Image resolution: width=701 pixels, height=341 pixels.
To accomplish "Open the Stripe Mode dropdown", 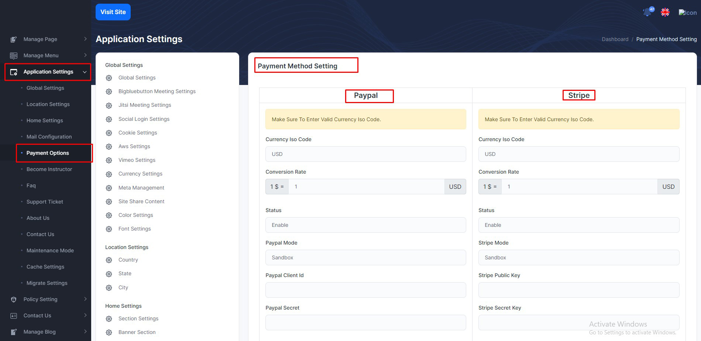I will (x=578, y=258).
